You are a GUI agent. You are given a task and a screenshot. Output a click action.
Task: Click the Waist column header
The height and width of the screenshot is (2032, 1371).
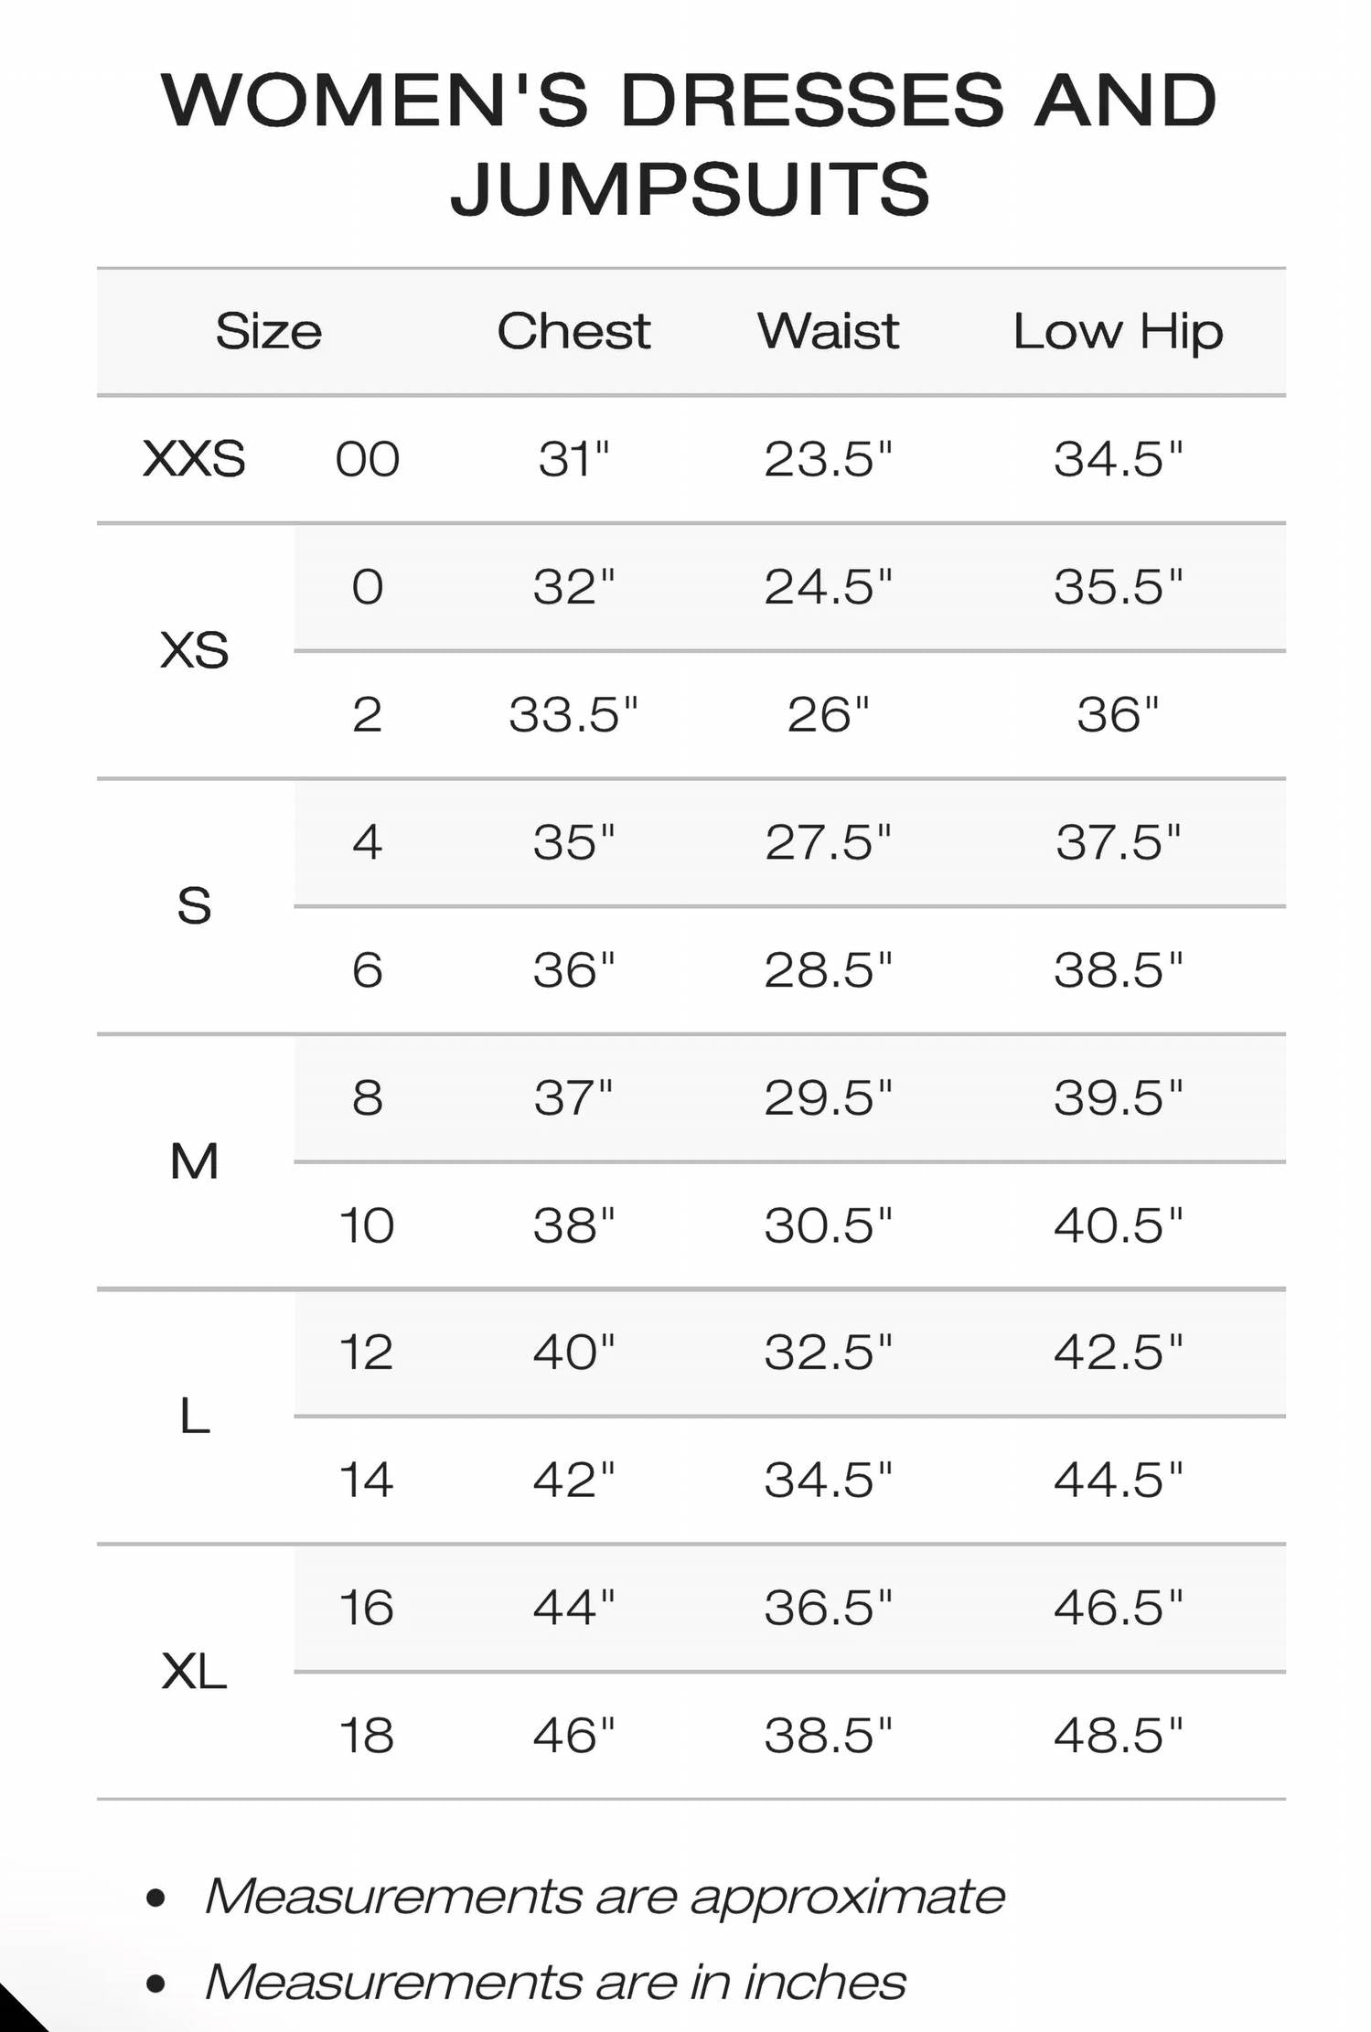pyautogui.click(x=828, y=331)
